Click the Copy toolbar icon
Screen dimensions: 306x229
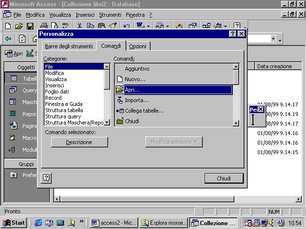pos(90,25)
